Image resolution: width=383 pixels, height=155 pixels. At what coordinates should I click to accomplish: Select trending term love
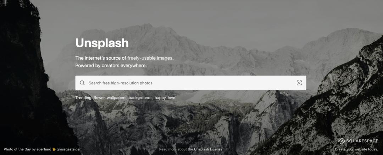[x=172, y=98]
